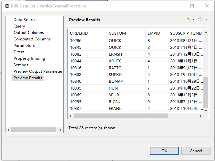Click the forward navigation arrow icon
This screenshot has width=215, height=161.
(x=200, y=20)
